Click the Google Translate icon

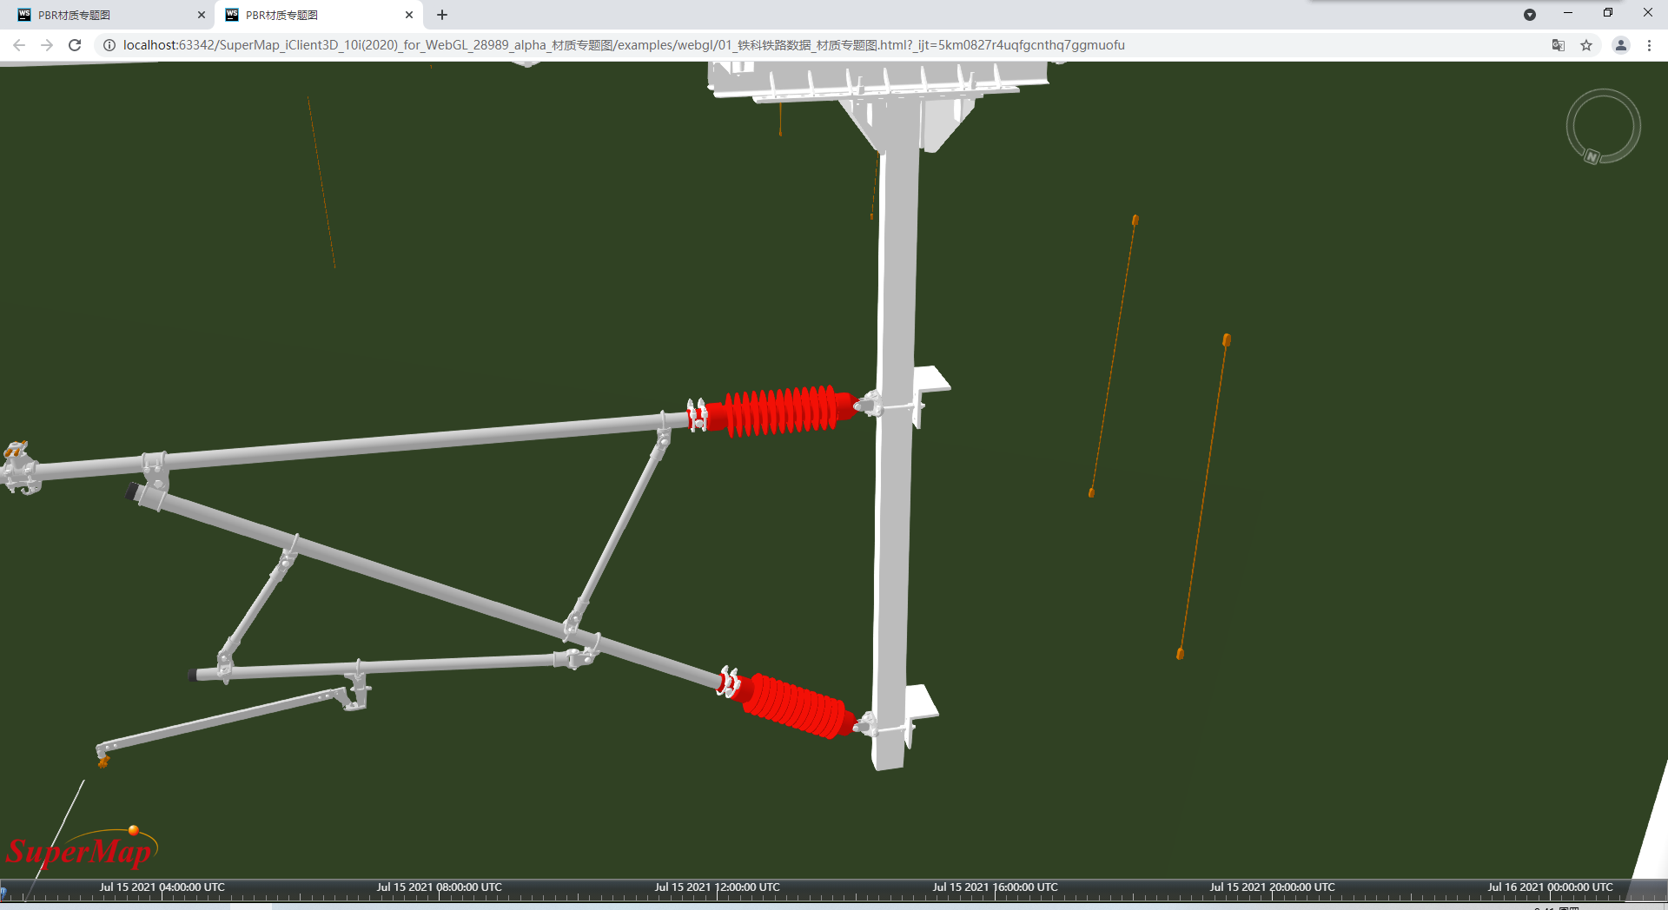tap(1559, 45)
